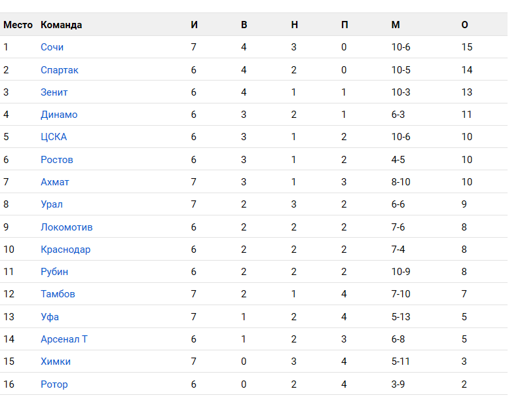
Task: Click the М goals column header
Action: 396,25
